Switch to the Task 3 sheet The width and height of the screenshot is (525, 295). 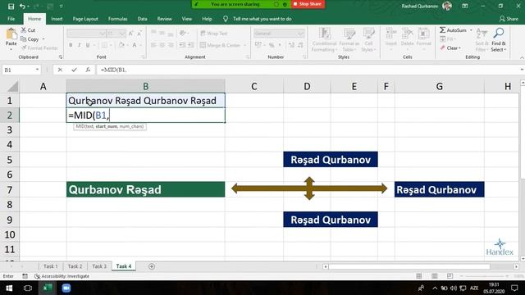[99, 266]
